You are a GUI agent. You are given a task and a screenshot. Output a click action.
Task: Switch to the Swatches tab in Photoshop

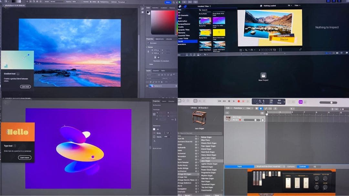pyautogui.click(x=155, y=8)
